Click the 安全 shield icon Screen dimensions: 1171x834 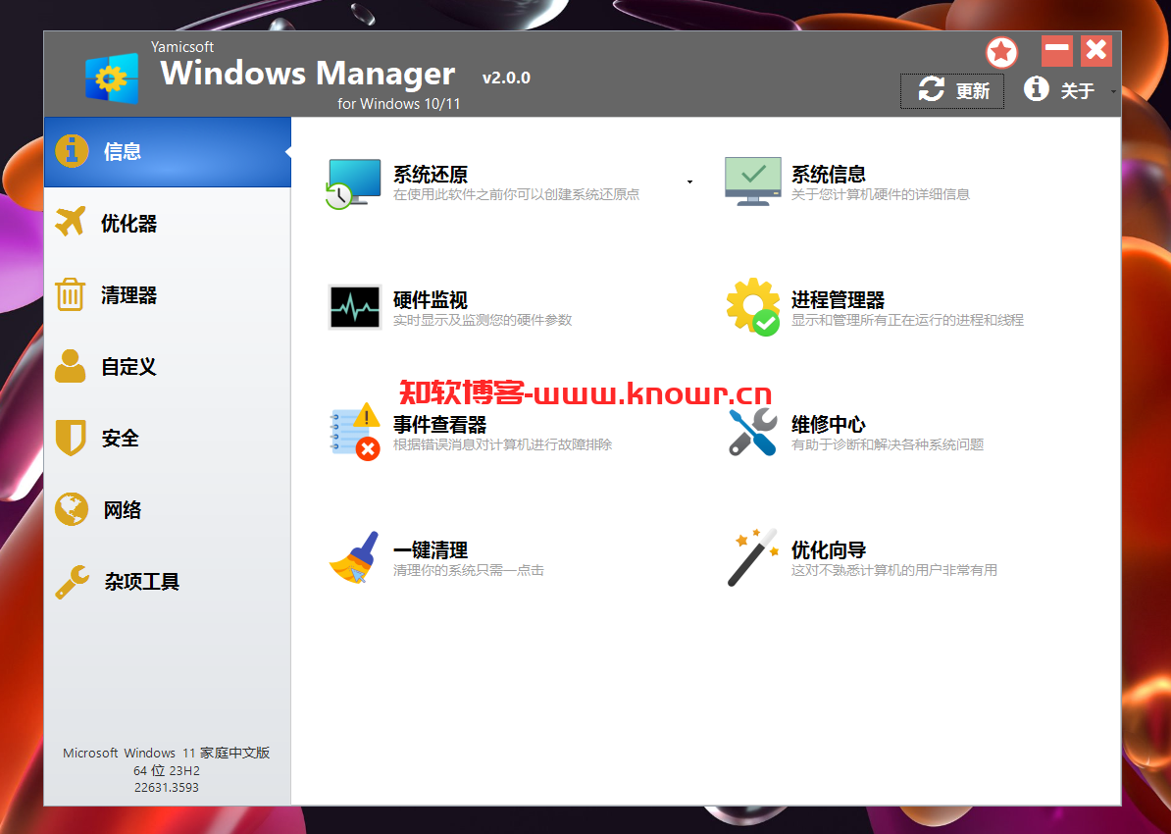71,438
